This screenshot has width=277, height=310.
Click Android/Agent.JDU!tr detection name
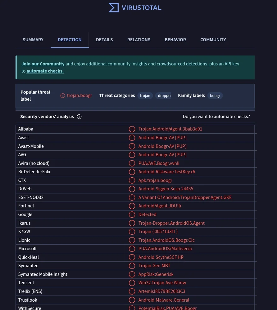click(x=160, y=206)
